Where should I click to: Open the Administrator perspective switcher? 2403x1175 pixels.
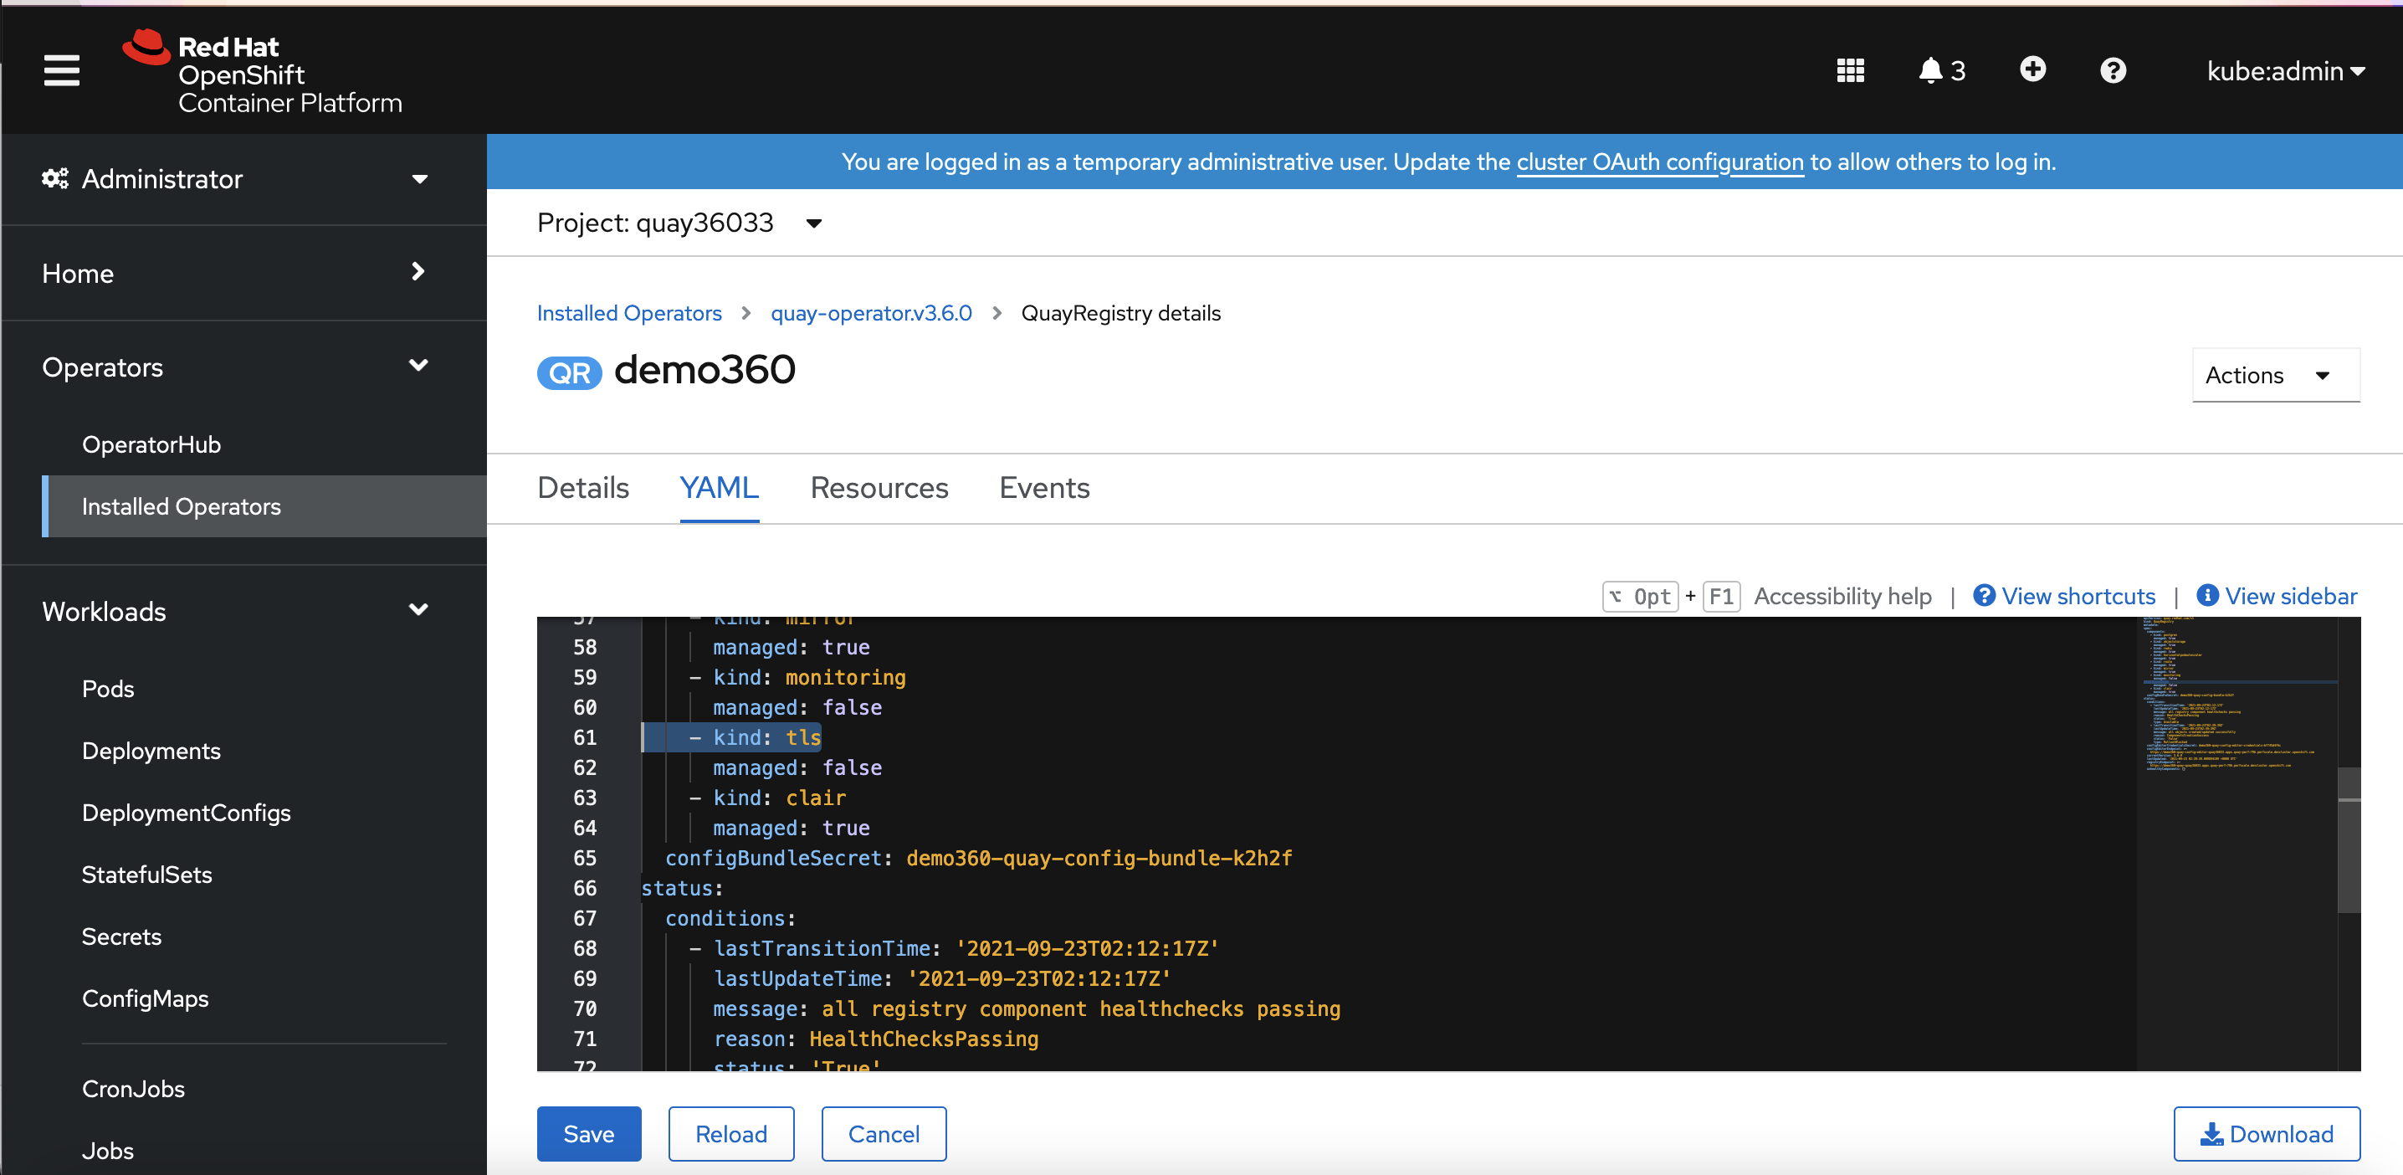click(236, 178)
